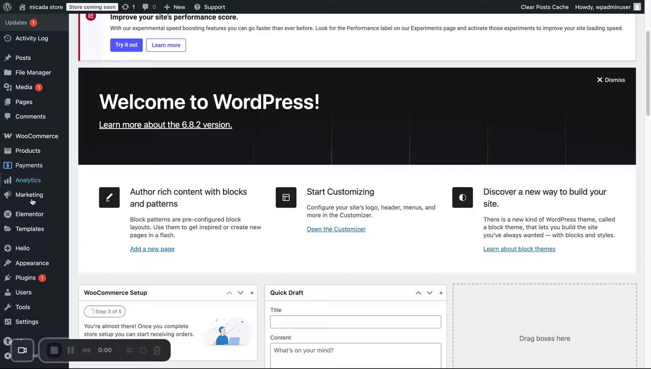Image resolution: width=651 pixels, height=369 pixels.
Task: Open Updates in the sidebar
Action: point(21,22)
